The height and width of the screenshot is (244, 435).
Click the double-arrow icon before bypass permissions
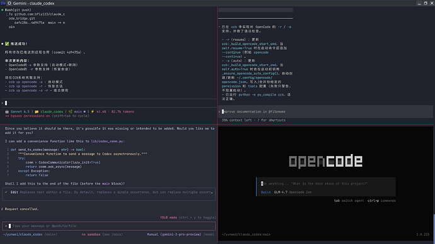[7, 116]
